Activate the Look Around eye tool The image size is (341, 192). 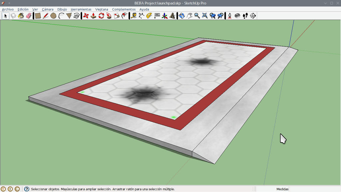[237, 16]
